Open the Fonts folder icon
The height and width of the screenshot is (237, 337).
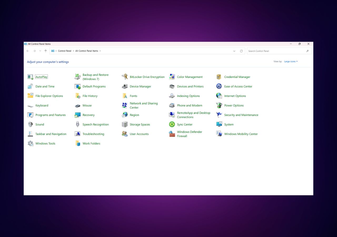tap(125, 96)
